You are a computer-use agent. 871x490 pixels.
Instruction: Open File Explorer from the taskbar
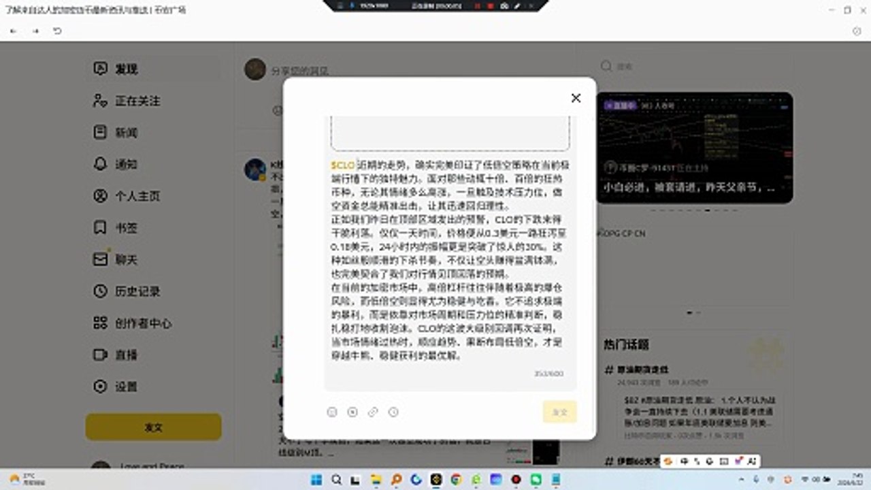[x=376, y=480]
